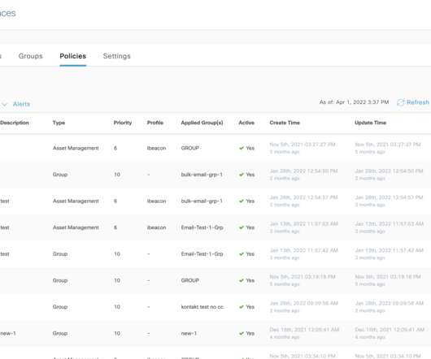Select the new-1 applied group cell
The height and width of the screenshot is (359, 431).
[189, 334]
